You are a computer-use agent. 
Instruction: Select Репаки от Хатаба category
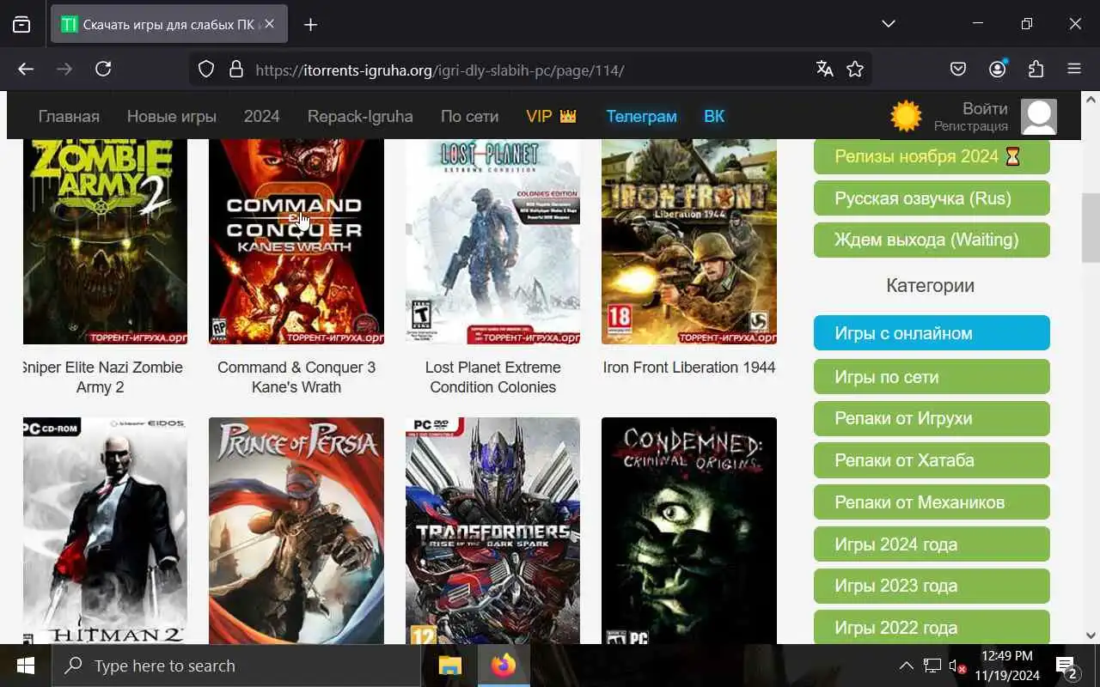click(932, 460)
